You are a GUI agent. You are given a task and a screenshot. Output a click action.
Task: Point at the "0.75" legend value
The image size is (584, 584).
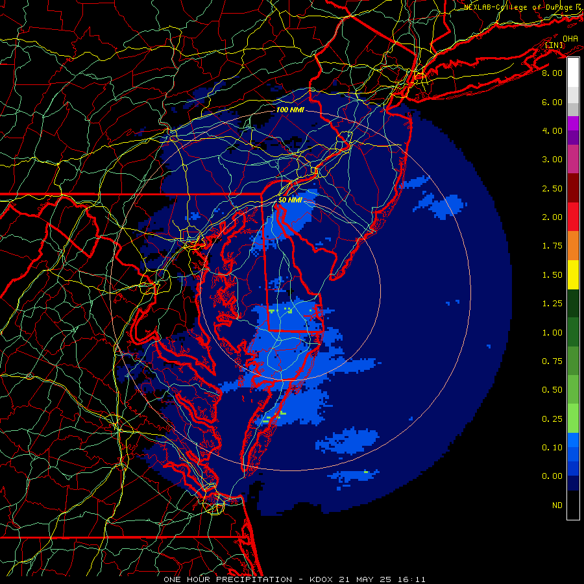pyautogui.click(x=552, y=361)
